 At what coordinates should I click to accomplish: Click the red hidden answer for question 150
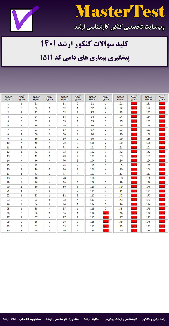coord(134,231)
